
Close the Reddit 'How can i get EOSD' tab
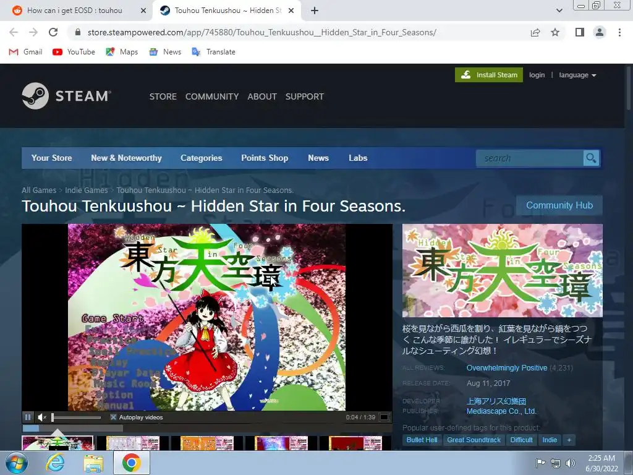pyautogui.click(x=143, y=11)
